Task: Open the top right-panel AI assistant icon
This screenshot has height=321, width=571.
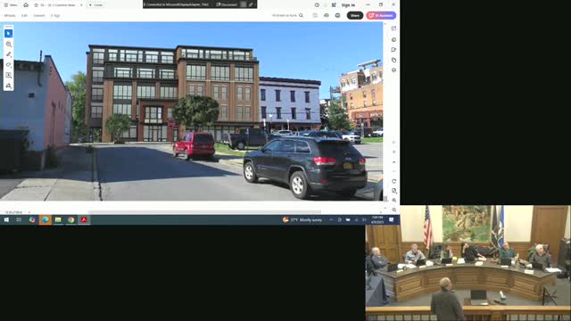Action: click(x=393, y=29)
